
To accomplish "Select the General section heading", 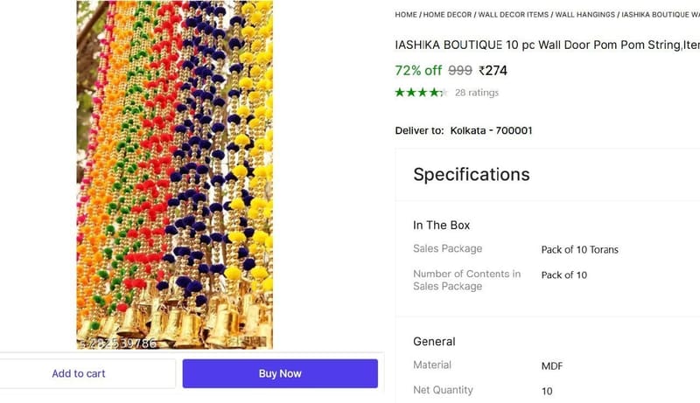I will click(434, 342).
